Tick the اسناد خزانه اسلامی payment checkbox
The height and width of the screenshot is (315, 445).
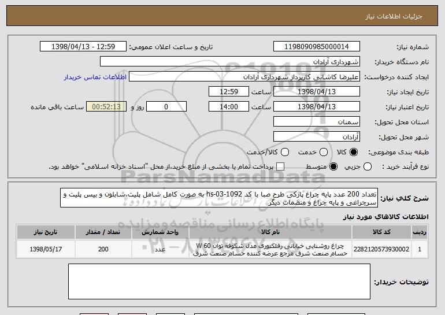(x=280, y=166)
